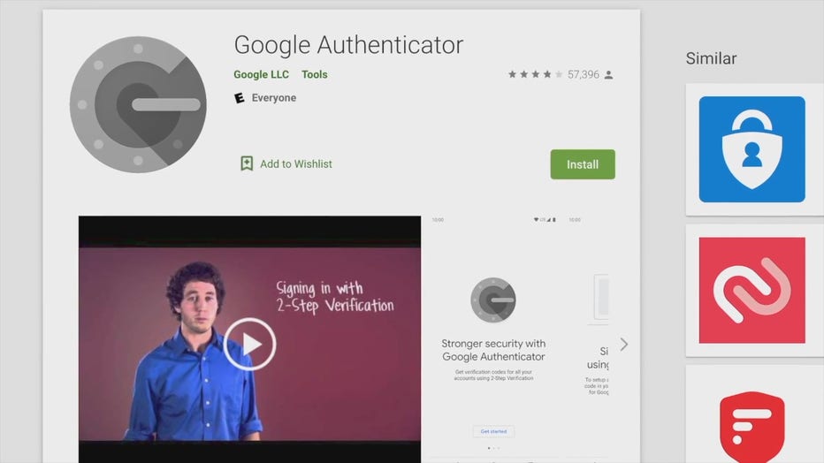Click the Google Authenticator title
The image size is (824, 463).
pos(348,44)
